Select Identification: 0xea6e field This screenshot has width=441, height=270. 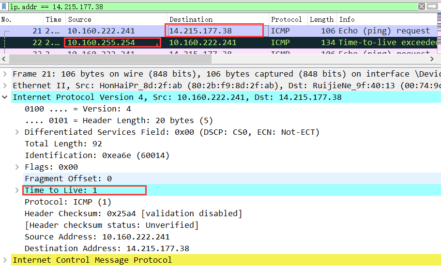[97, 156]
